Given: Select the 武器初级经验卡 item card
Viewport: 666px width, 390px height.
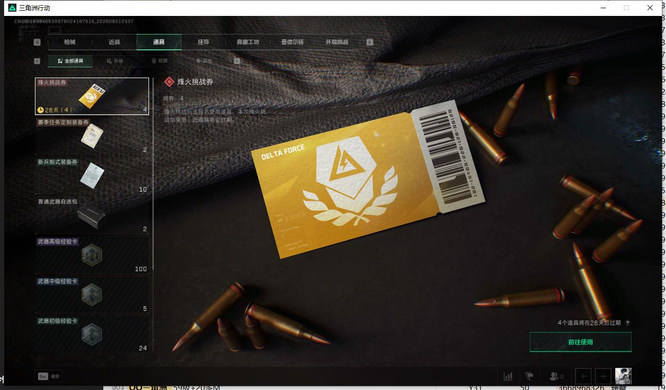Looking at the screenshot, I should pyautogui.click(x=92, y=335).
